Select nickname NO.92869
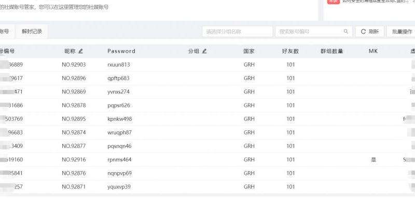 (74, 92)
